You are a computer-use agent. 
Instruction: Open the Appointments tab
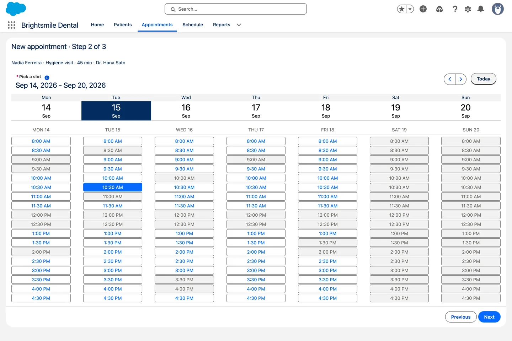click(157, 25)
